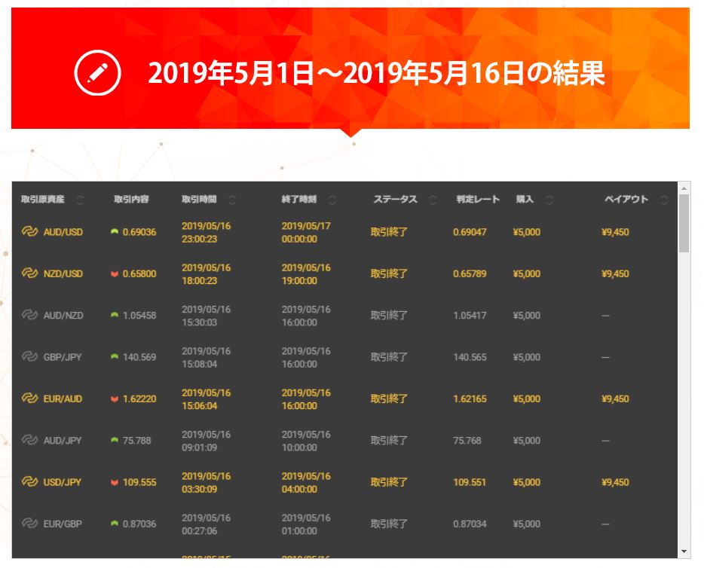Viewport: 704px width, 568px height.
Task: Select the EUR/GBP asset label
Action: click(63, 524)
